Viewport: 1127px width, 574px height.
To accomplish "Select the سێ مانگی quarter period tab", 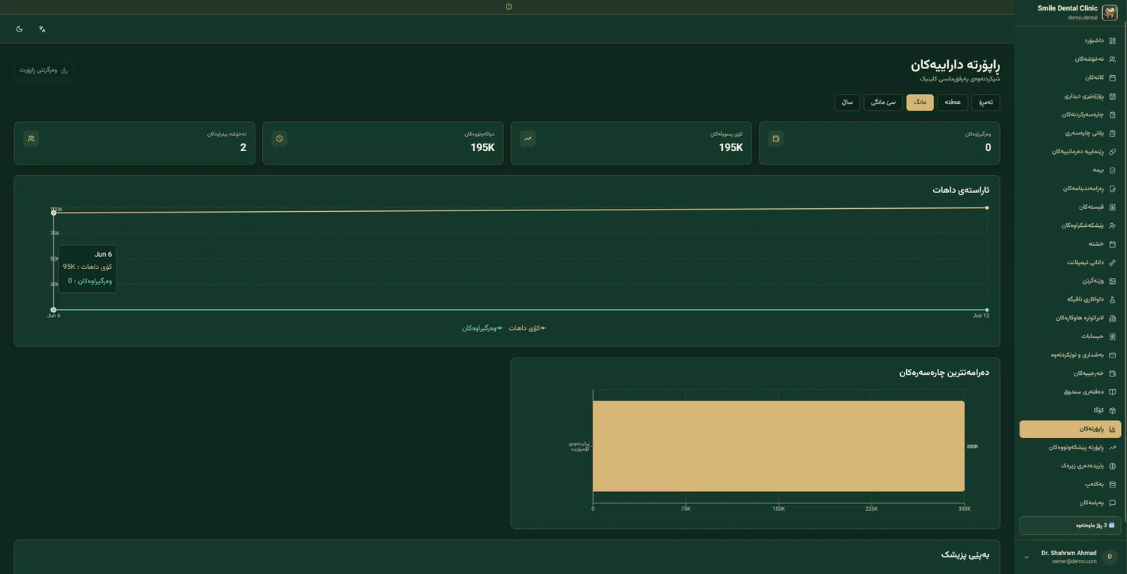I will pyautogui.click(x=883, y=102).
